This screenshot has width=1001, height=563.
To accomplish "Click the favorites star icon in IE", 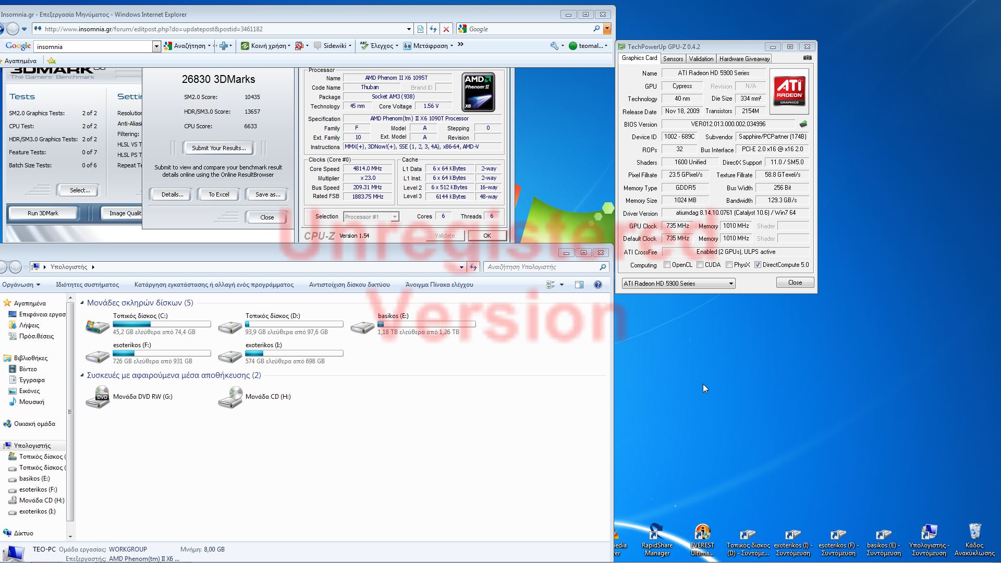I will click(x=51, y=61).
